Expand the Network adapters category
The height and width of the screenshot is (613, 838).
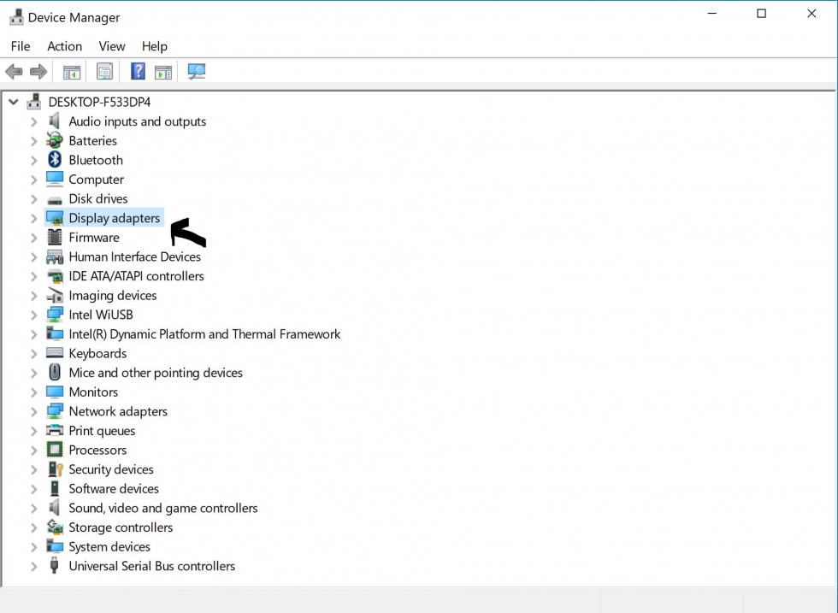[33, 411]
